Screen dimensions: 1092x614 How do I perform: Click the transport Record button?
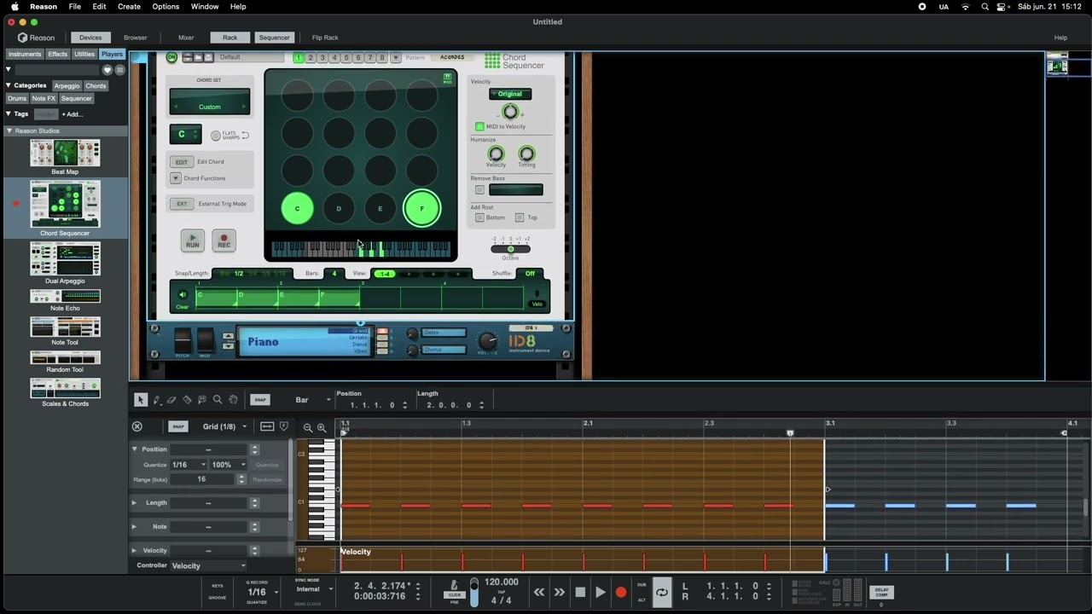pyautogui.click(x=621, y=592)
